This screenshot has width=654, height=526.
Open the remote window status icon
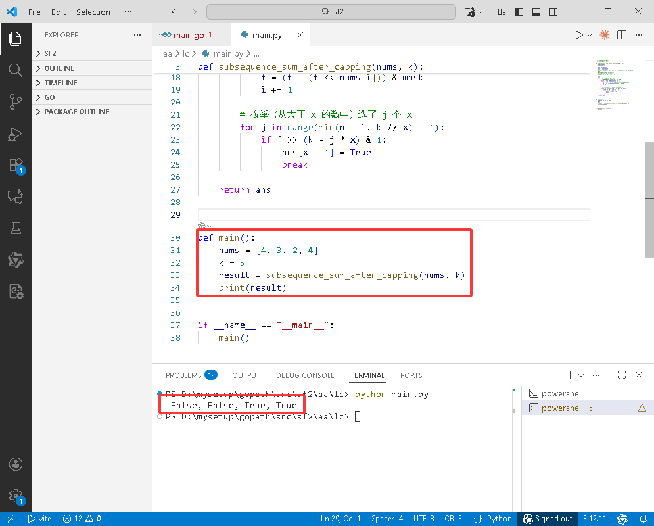pyautogui.click(x=11, y=519)
